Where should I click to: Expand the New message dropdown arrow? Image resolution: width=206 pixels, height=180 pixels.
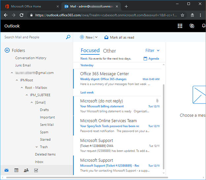[x=96, y=37]
